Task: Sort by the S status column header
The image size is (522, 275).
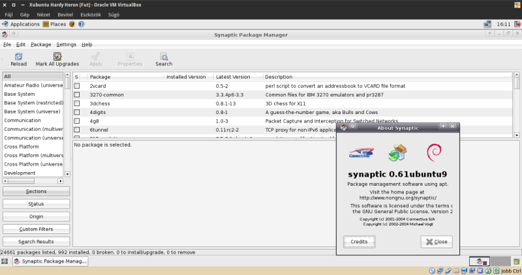Action: click(x=76, y=77)
